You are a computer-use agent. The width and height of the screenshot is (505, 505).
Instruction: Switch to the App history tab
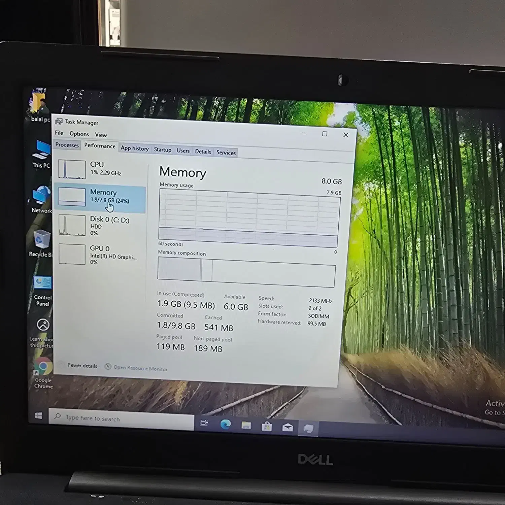[135, 148]
